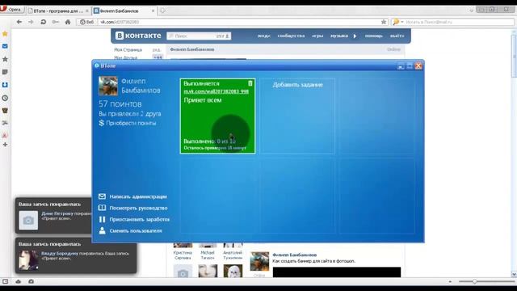
Task: Open сообщества in VK header menu
Action: point(291,36)
